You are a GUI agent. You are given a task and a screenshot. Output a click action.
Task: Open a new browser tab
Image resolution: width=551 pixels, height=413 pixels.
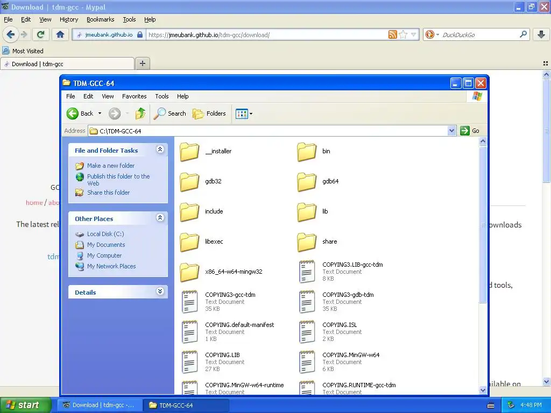[x=142, y=63]
